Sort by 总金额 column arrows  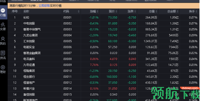[x=178, y=12]
